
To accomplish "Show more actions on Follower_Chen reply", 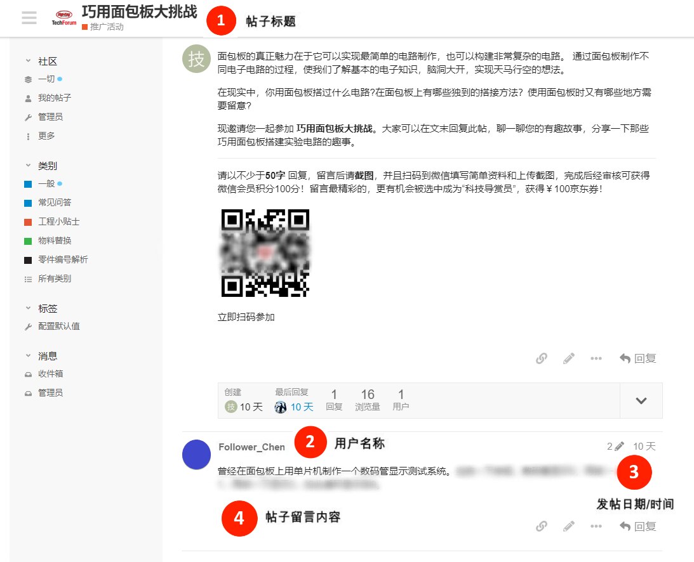I will (596, 526).
